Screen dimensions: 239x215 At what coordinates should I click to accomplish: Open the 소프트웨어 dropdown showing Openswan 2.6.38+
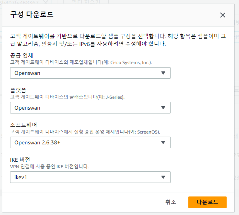90,142
